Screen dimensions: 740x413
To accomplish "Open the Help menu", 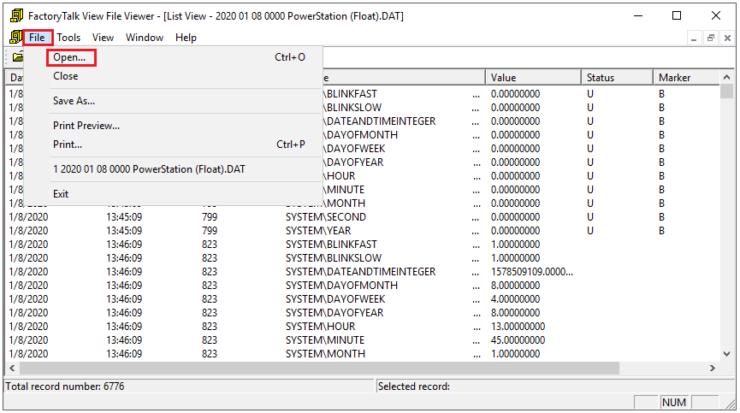I will [x=186, y=38].
